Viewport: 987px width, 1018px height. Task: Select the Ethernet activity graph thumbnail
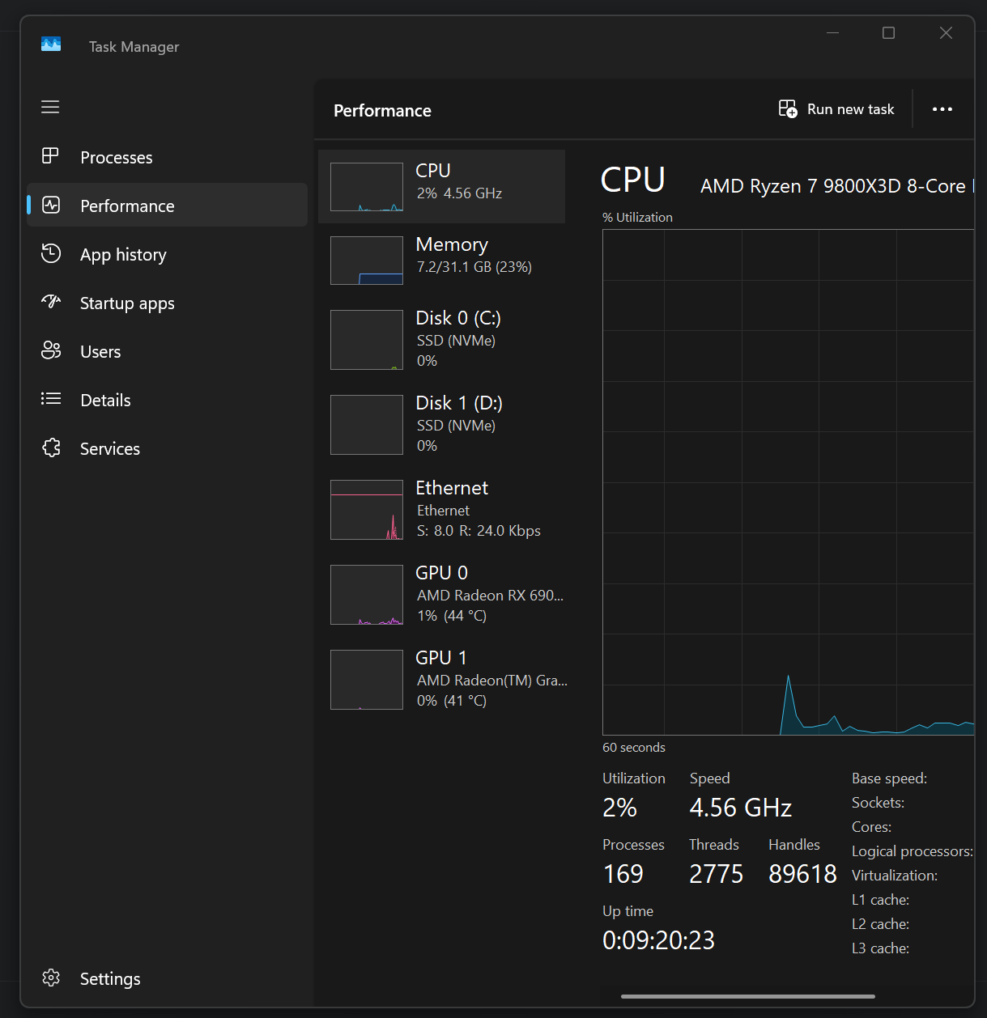pos(367,510)
